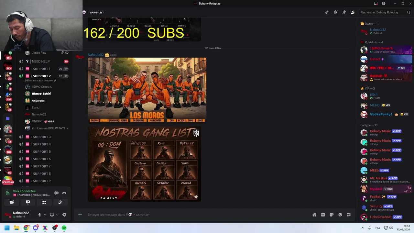Screen dimensions: 414x233
Task: Open File Explorer from taskbar
Action: 16,228
